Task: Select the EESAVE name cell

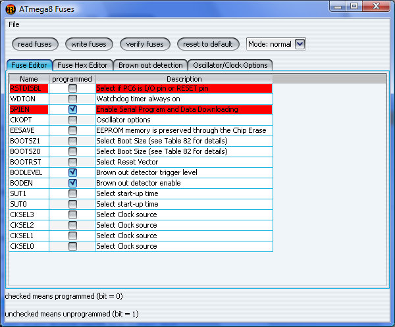Action: (x=29, y=130)
